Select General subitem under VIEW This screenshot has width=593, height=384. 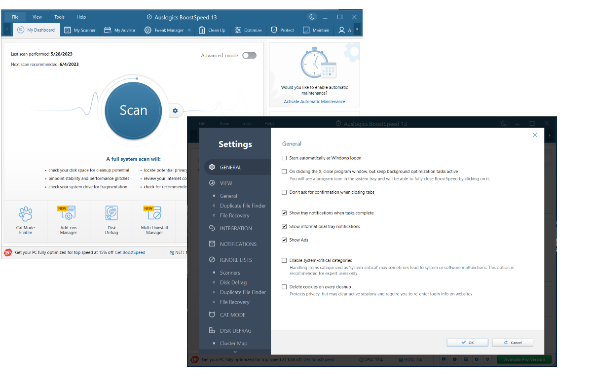[x=228, y=196]
